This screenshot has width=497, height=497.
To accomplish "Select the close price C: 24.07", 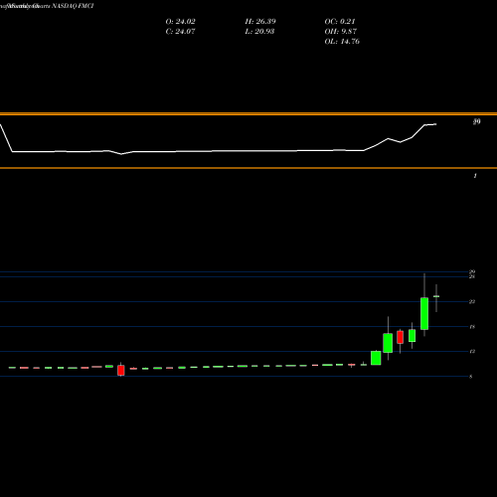I will [x=180, y=32].
